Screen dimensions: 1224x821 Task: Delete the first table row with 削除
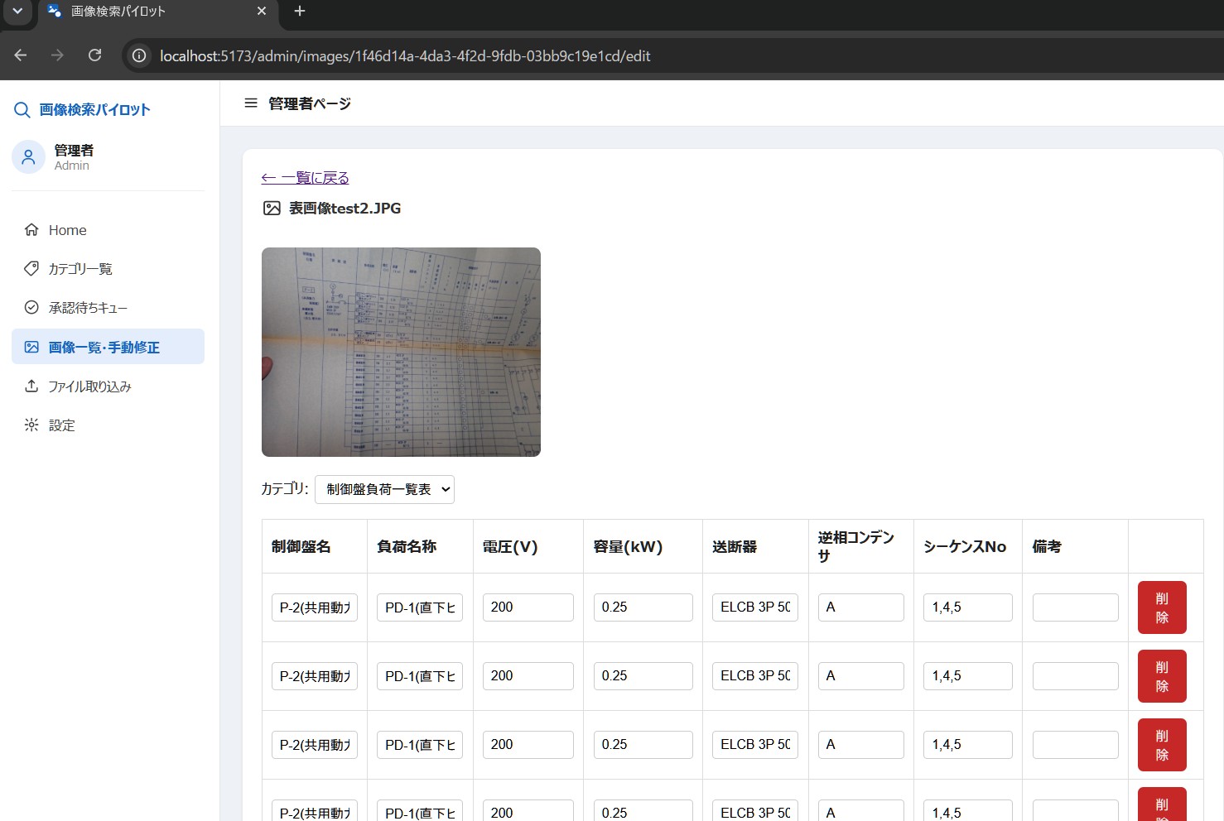(x=1162, y=607)
